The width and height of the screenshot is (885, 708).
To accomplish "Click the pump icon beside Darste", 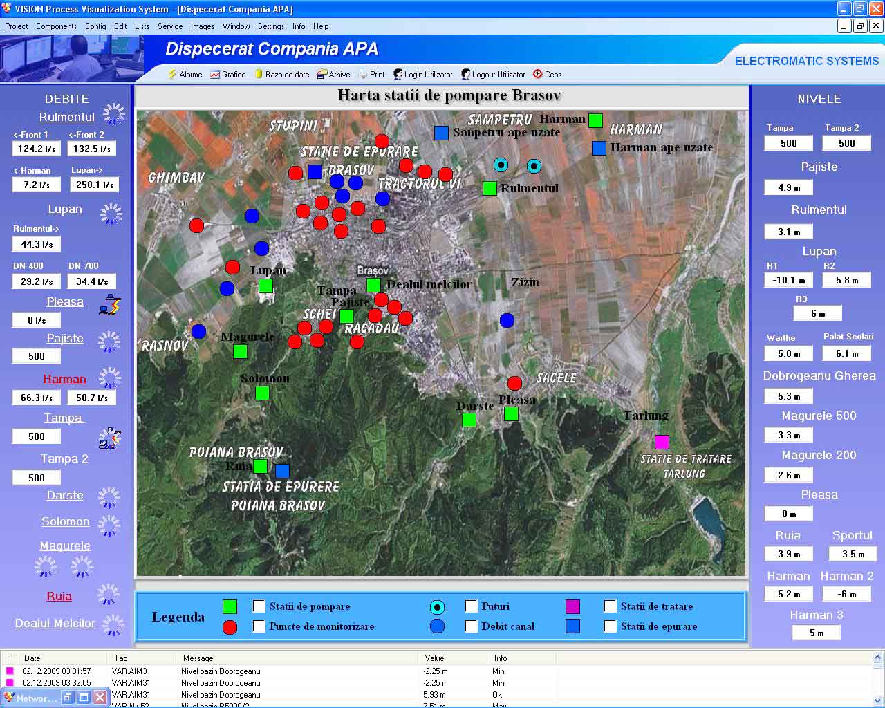I will point(109,498).
